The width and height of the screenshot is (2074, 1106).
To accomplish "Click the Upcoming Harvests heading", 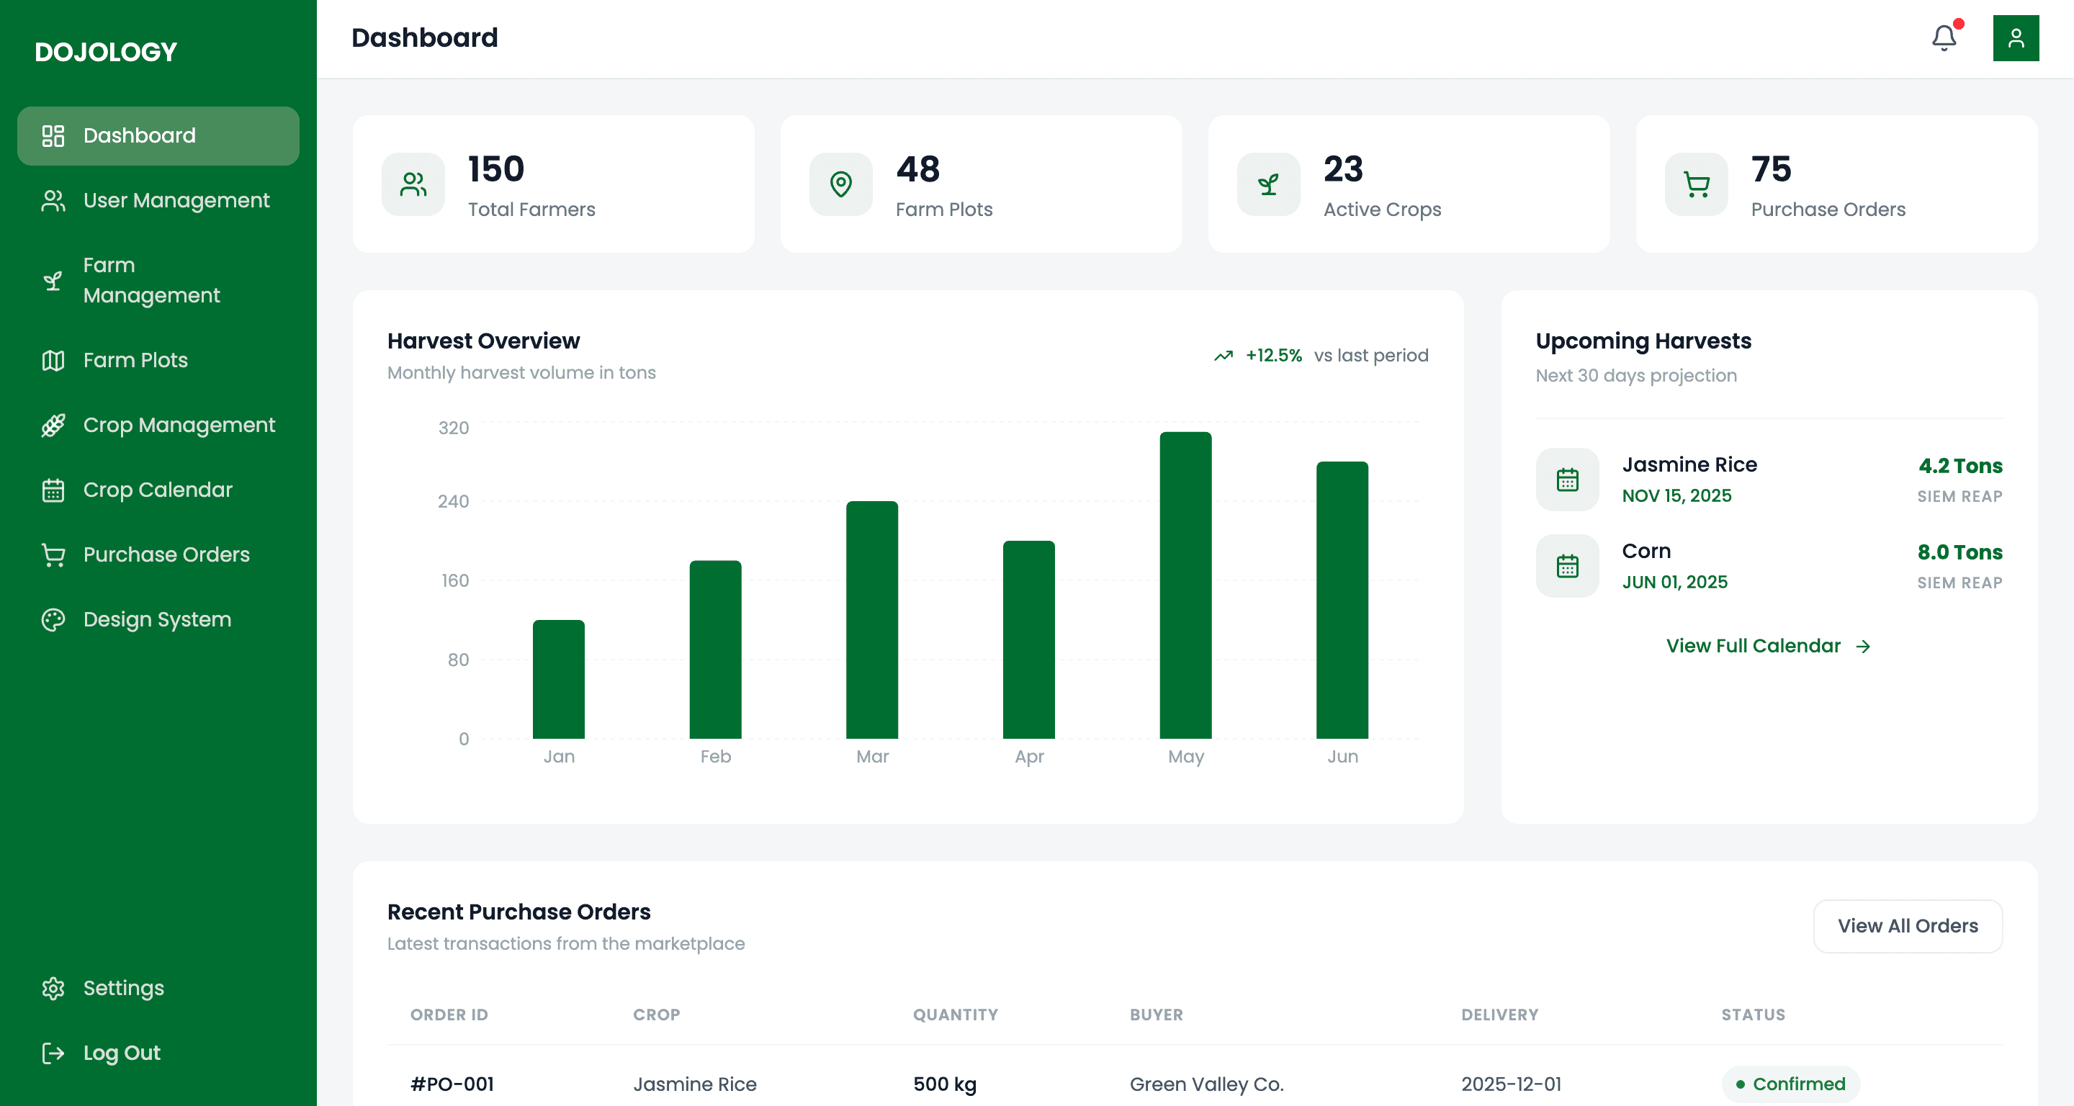I will [x=1643, y=341].
